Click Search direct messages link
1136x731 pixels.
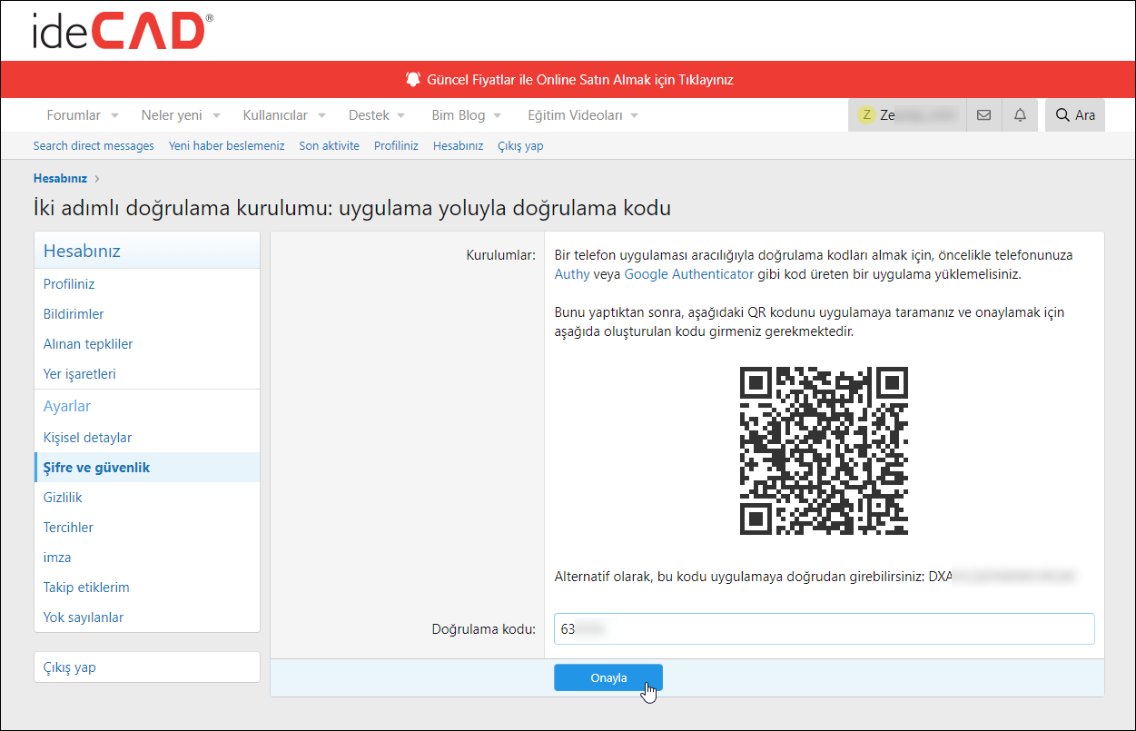point(94,145)
